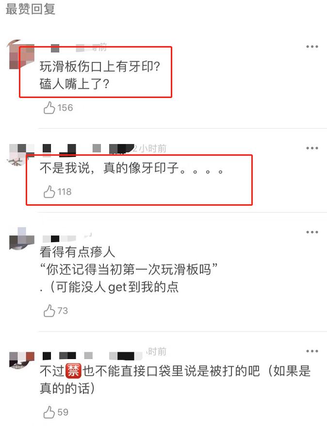Open more options for the last comment
Image resolution: width=327 pixels, height=426 pixels.
tap(312, 351)
